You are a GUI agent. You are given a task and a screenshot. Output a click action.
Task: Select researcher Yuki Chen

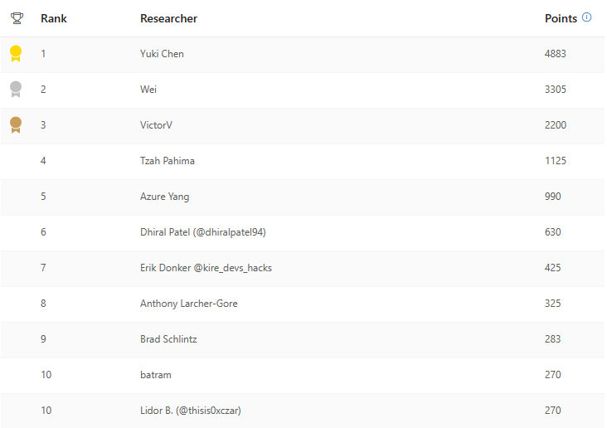point(162,54)
